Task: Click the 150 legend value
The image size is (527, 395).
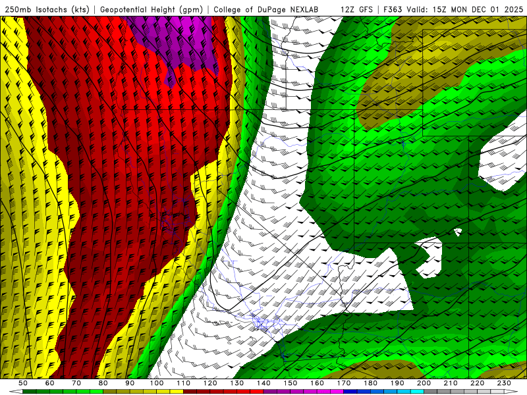Action: tap(291, 383)
